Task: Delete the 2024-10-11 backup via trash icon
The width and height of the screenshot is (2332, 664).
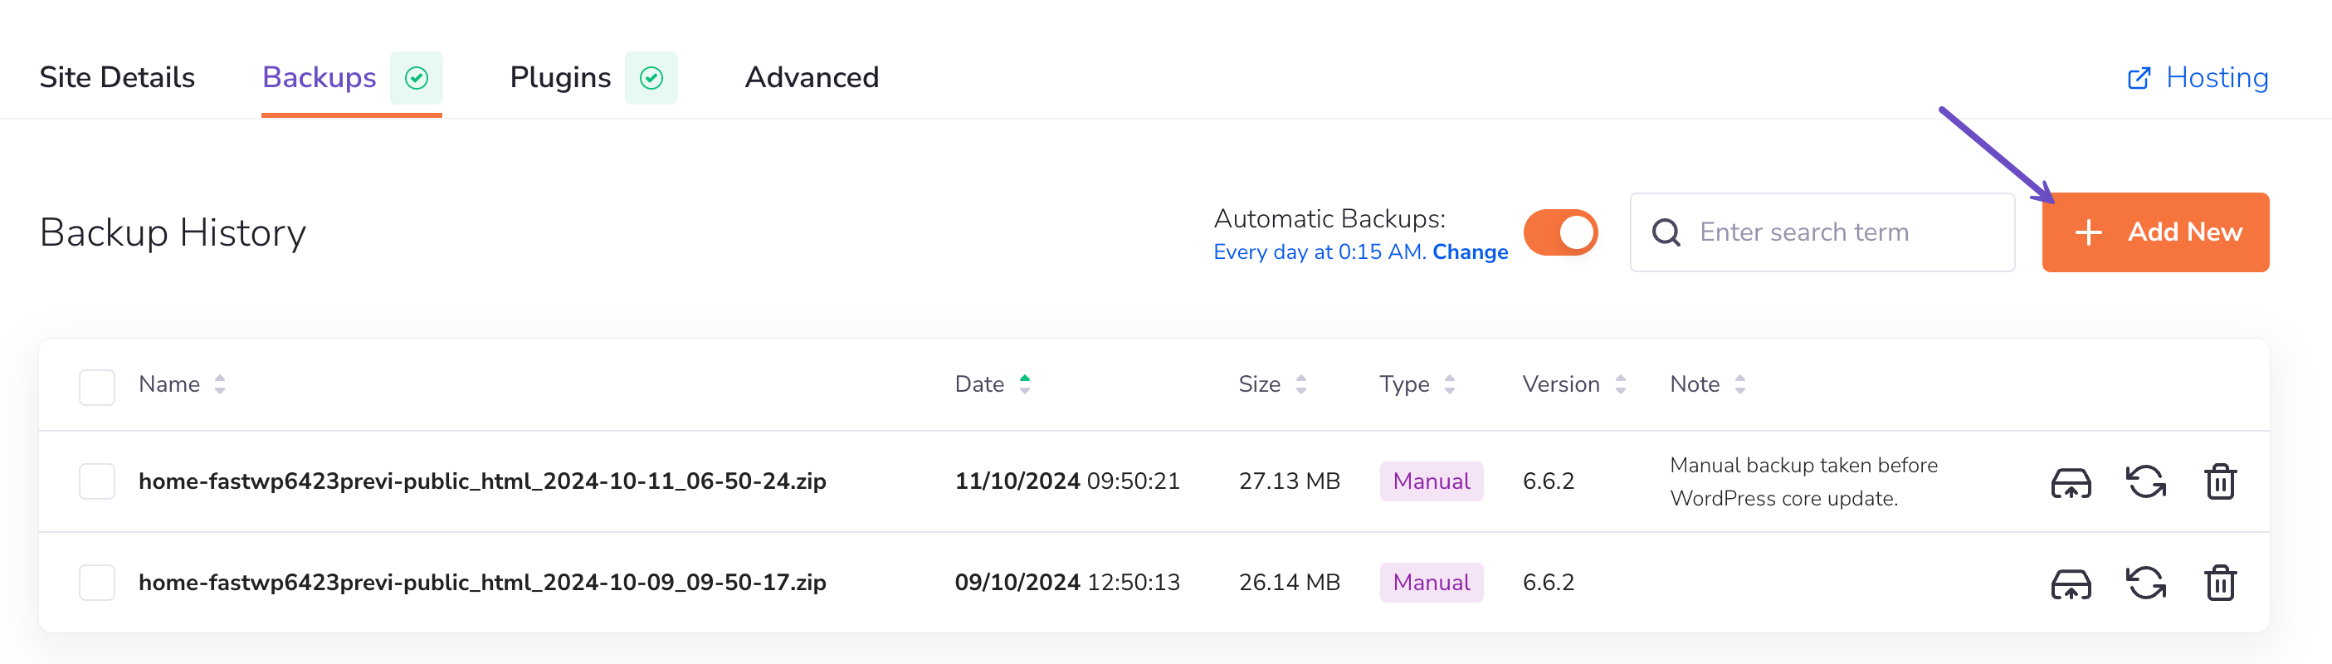Action: pyautogui.click(x=2220, y=482)
